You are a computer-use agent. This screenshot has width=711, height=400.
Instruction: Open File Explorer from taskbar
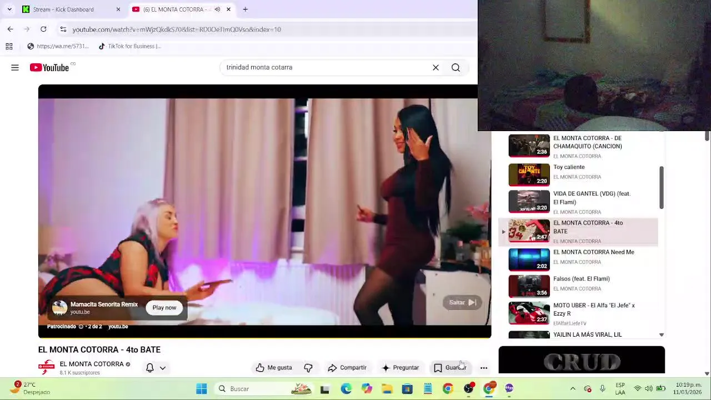pos(387,389)
